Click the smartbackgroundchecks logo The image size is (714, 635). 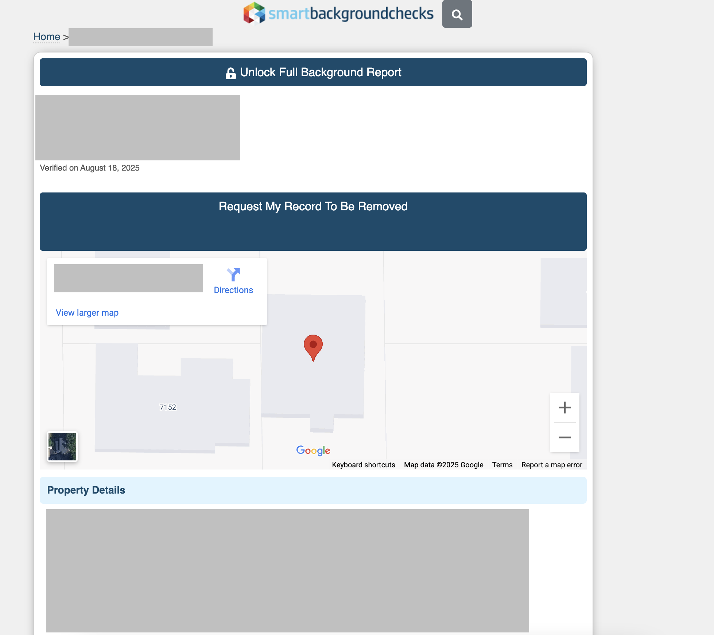coord(338,13)
